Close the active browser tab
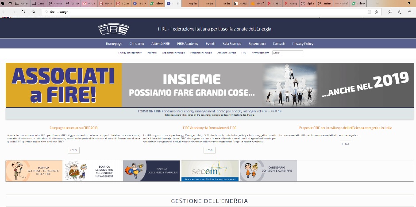416x207 pixels. (x=178, y=4)
